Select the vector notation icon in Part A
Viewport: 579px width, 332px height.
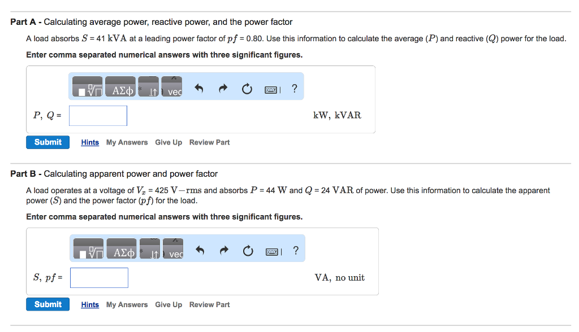171,88
